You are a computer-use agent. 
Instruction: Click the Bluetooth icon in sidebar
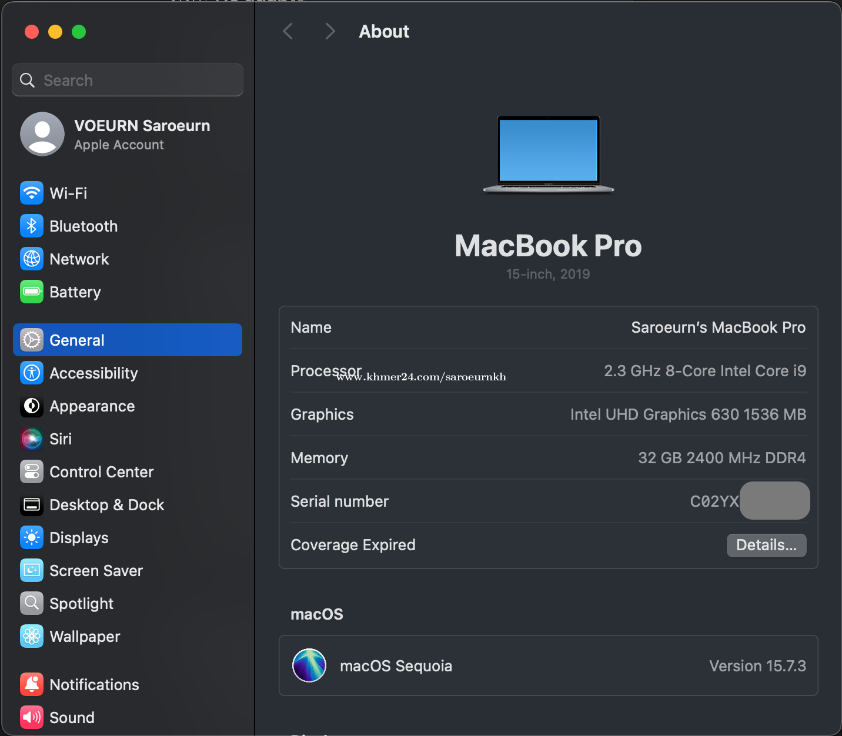[32, 226]
